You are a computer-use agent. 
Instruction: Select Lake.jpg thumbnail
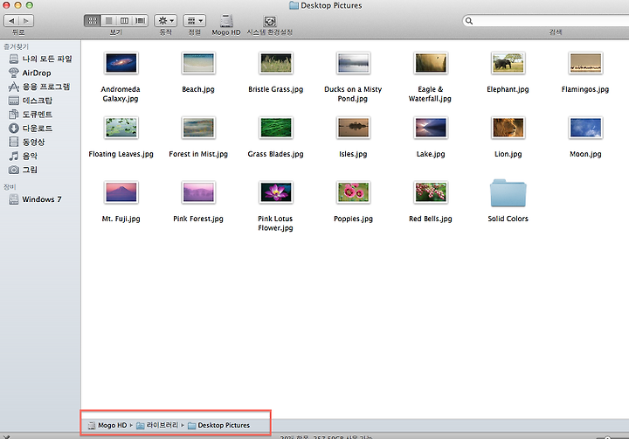431,128
